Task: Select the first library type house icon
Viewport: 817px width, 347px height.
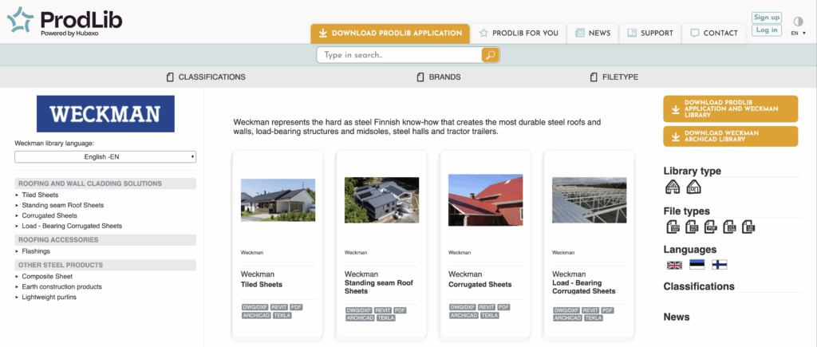Action: (x=673, y=187)
